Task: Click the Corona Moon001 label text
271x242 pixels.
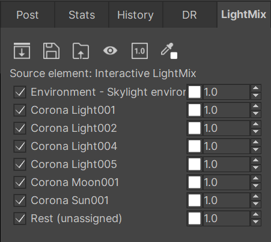Action: click(75, 182)
